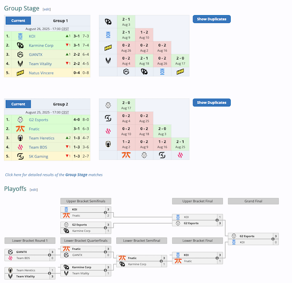Click the SK Gaming logo in Group 2 standings

[20, 156]
